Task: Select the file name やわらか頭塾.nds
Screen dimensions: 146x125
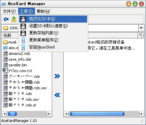Action: pyautogui.click(x=24, y=82)
